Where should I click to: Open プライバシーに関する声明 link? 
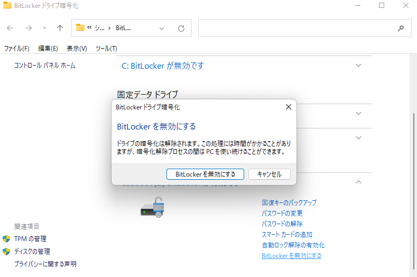45,264
